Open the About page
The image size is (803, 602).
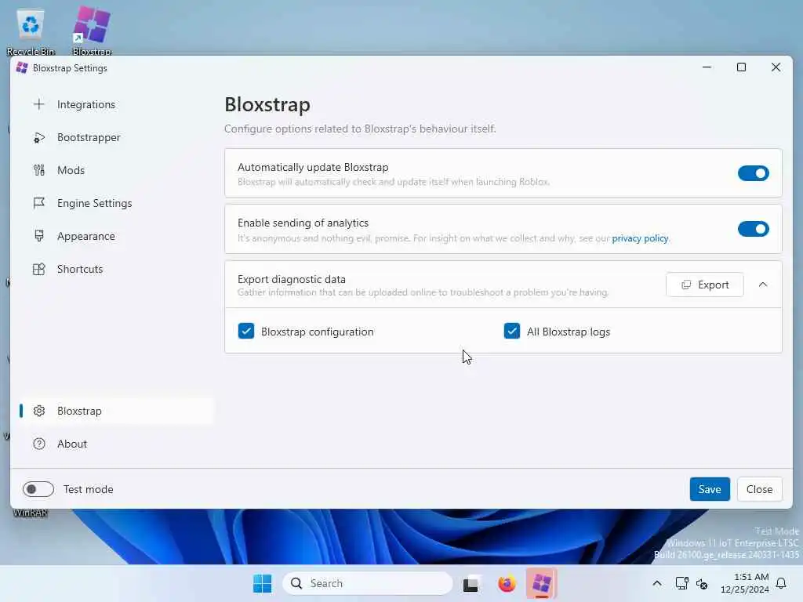tap(117, 444)
